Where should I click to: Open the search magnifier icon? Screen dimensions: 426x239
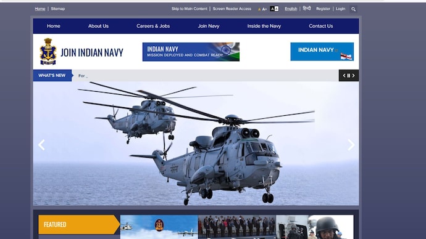[353, 9]
